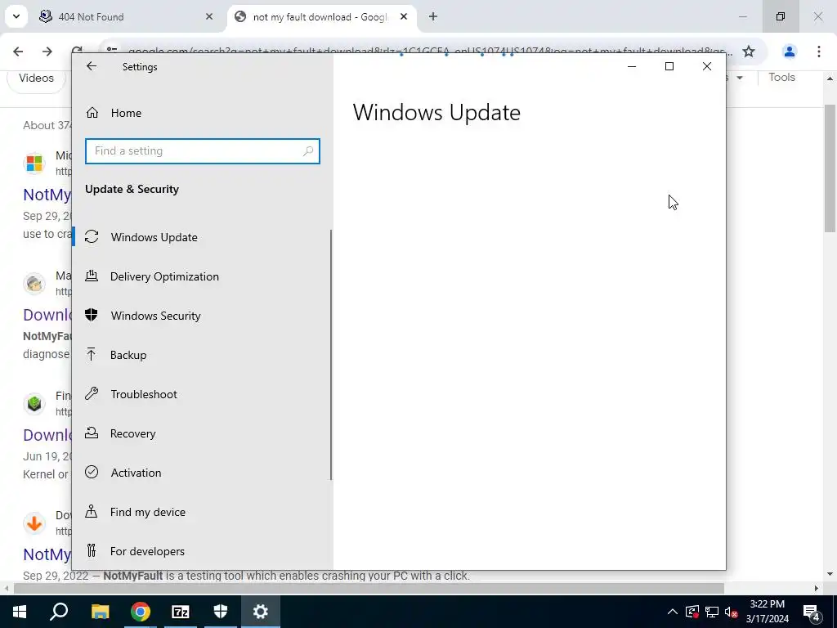Open Chrome from taskbar
The height and width of the screenshot is (628, 837).
pos(141,612)
